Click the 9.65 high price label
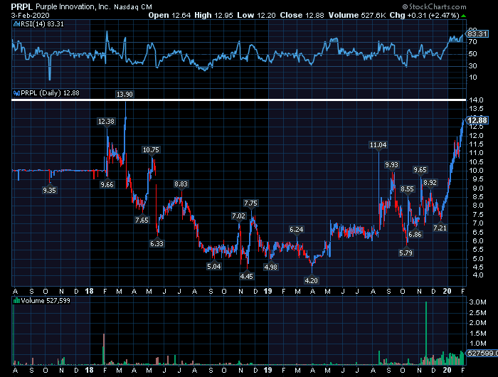The image size is (498, 377). (x=420, y=170)
